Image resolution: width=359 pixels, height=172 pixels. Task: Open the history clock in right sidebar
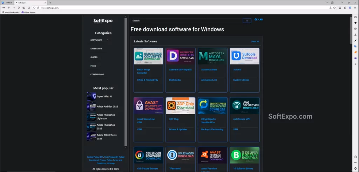355,29
